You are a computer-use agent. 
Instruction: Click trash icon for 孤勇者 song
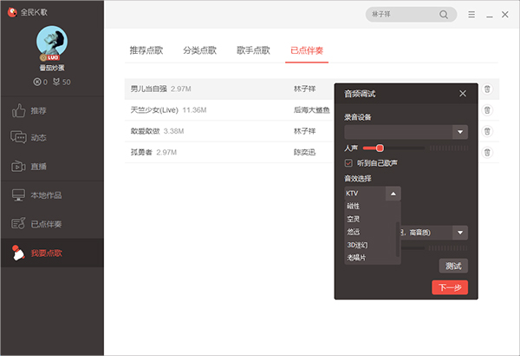pos(487,152)
